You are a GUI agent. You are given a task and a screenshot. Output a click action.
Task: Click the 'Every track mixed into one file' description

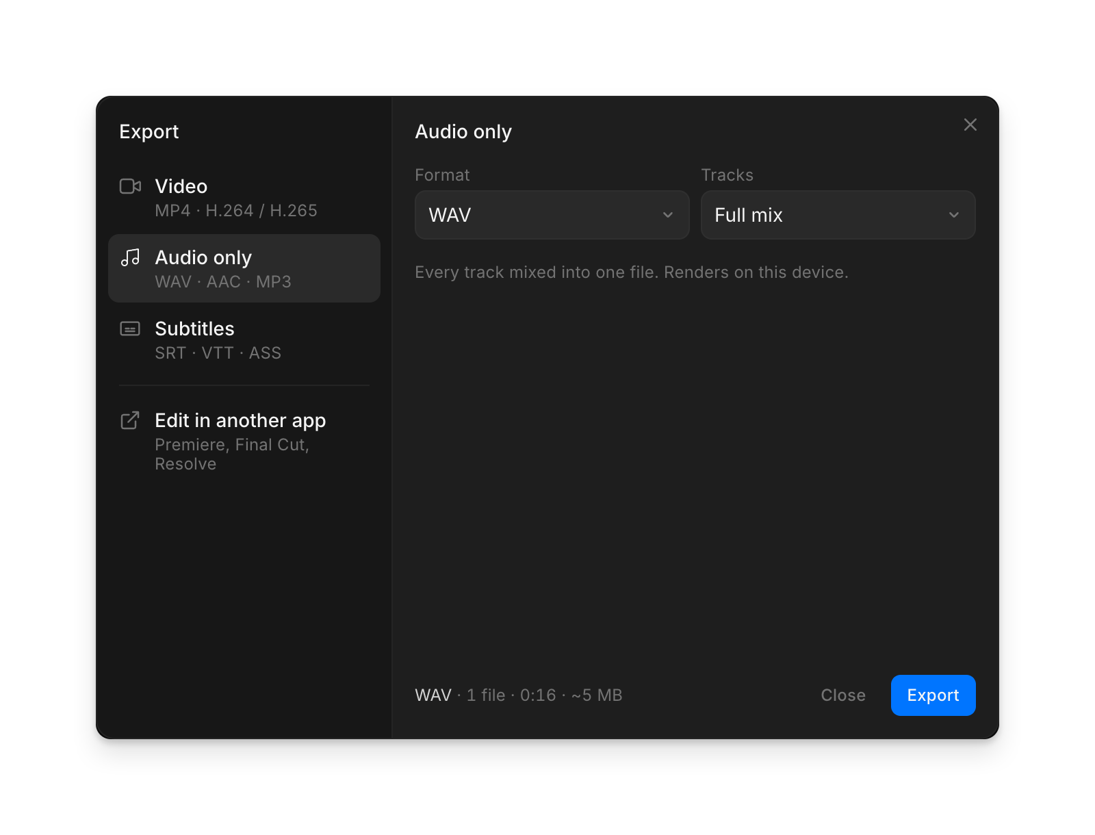pos(632,272)
